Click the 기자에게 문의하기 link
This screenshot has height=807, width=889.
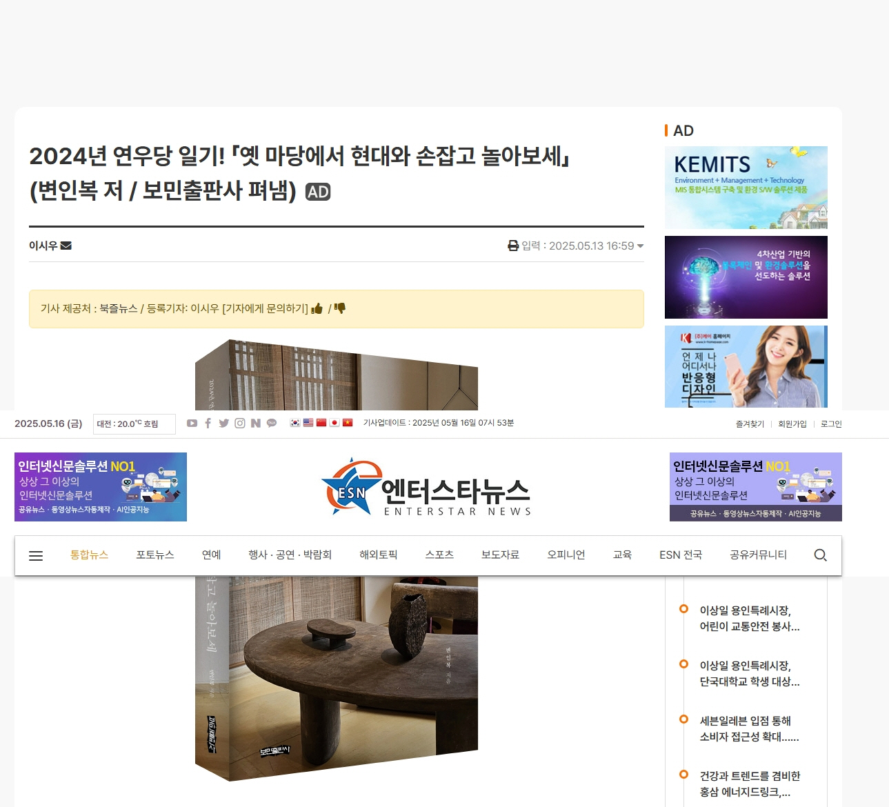[x=265, y=308]
